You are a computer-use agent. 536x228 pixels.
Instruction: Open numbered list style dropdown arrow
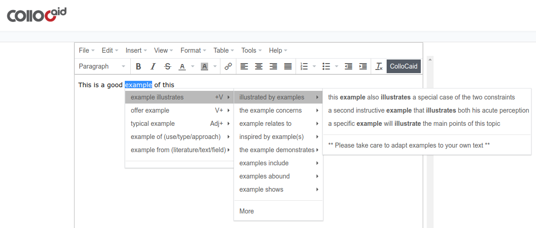click(x=314, y=66)
